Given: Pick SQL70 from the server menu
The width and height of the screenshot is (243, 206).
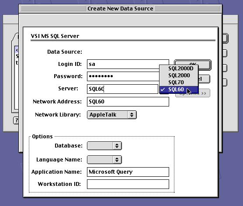Looking at the screenshot, I should (x=179, y=82).
